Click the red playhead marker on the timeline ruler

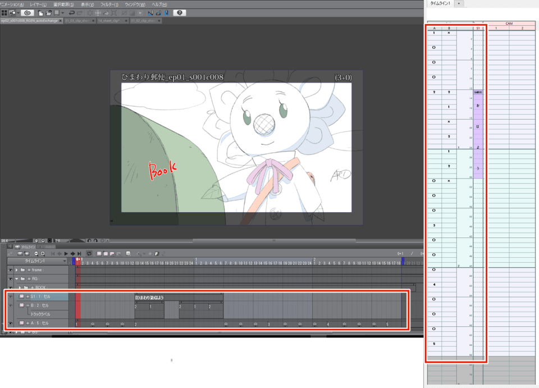click(x=78, y=262)
